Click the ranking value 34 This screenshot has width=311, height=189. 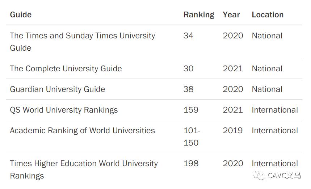tap(188, 36)
